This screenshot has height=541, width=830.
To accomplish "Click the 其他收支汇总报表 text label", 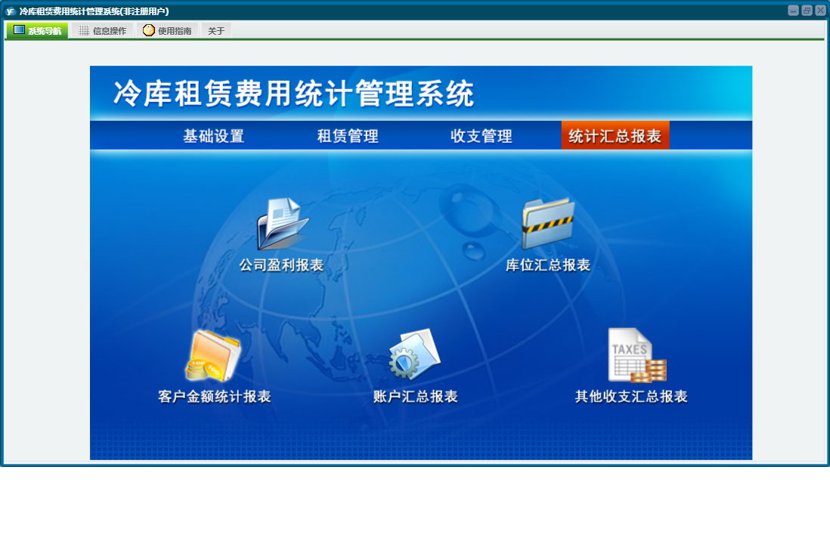I will click(631, 397).
